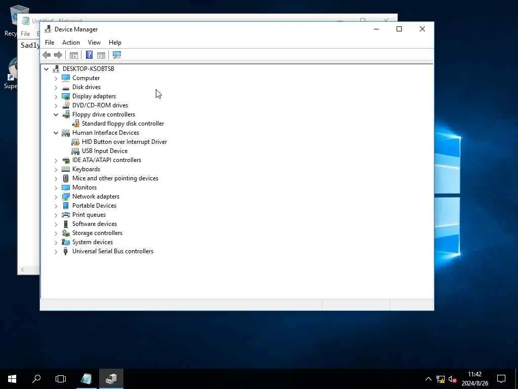Click the Storage controllers category icon
The height and width of the screenshot is (389, 518).
pyautogui.click(x=66, y=233)
